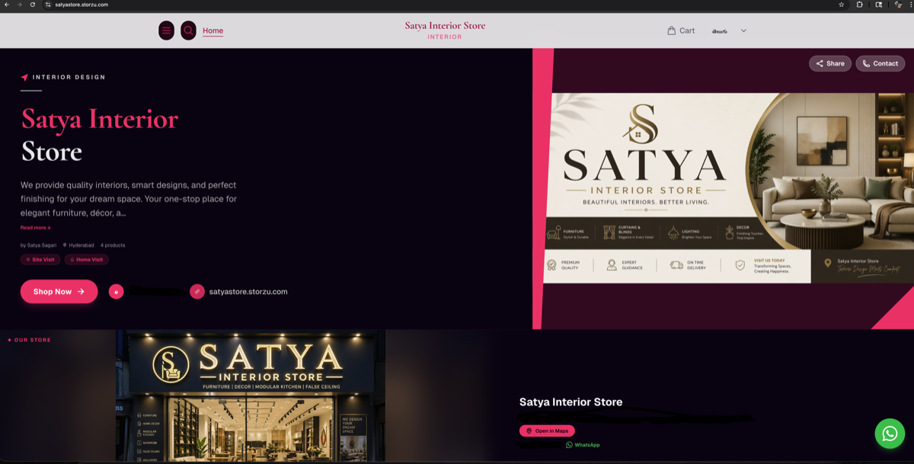The image size is (914, 464).
Task: Click the site info icon in address bar
Action: click(48, 5)
